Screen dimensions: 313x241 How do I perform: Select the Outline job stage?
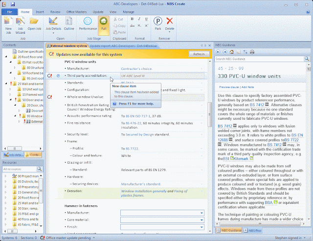click(x=69, y=23)
